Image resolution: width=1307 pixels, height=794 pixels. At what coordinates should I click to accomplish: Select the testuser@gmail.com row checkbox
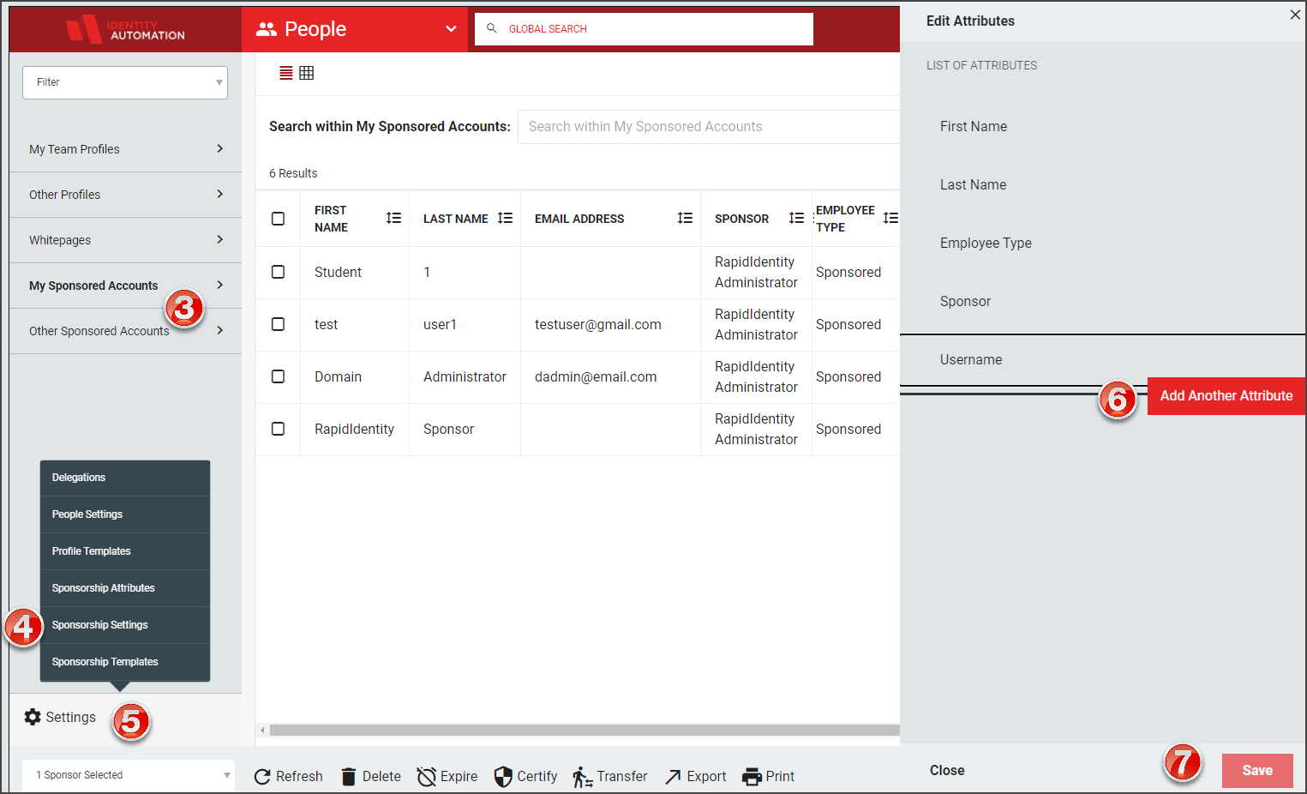(x=278, y=324)
